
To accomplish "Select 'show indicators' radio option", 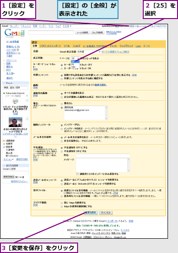I will click(62, 129).
